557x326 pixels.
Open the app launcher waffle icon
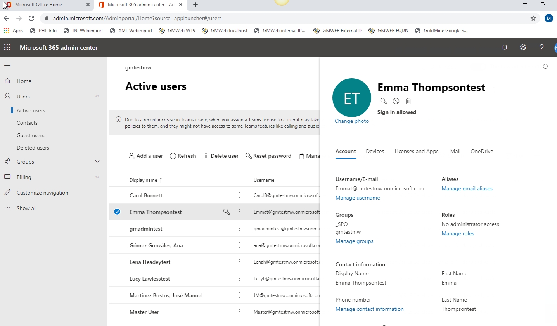(x=7, y=47)
